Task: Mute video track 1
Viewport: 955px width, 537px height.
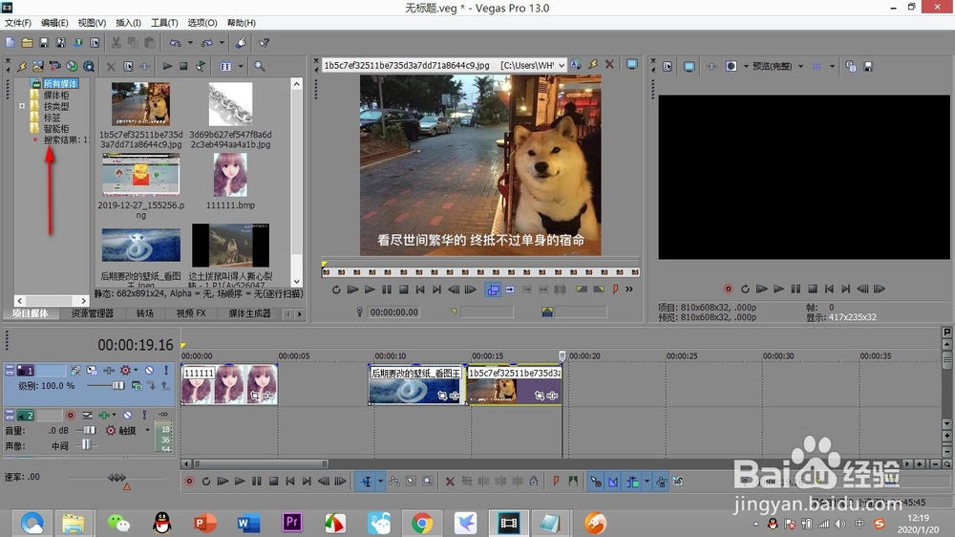Action: point(149,370)
